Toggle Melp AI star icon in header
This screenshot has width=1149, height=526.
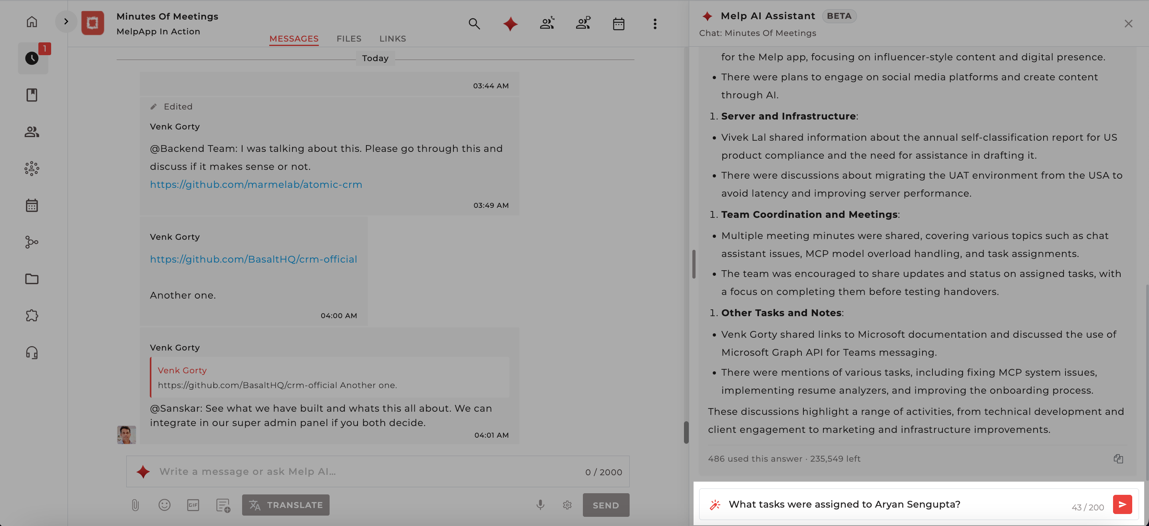tap(510, 24)
